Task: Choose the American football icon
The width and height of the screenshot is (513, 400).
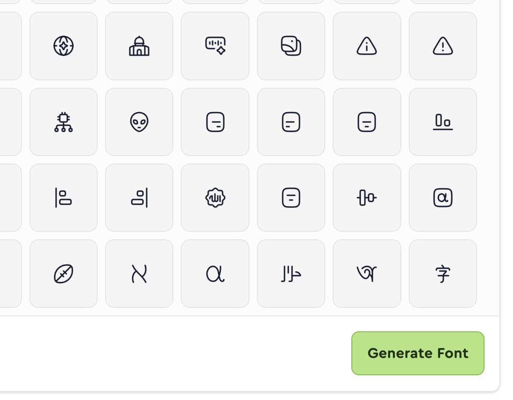Action: [x=63, y=273]
